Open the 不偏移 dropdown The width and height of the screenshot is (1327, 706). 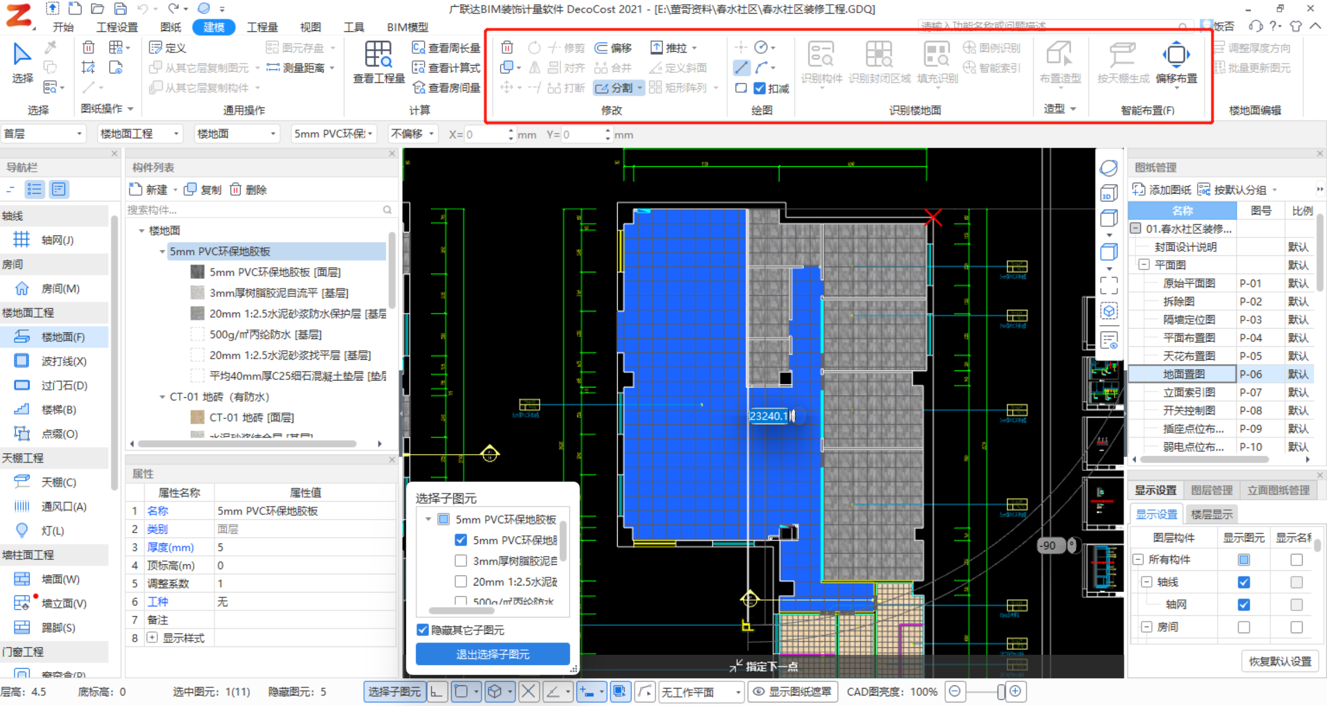coord(413,134)
